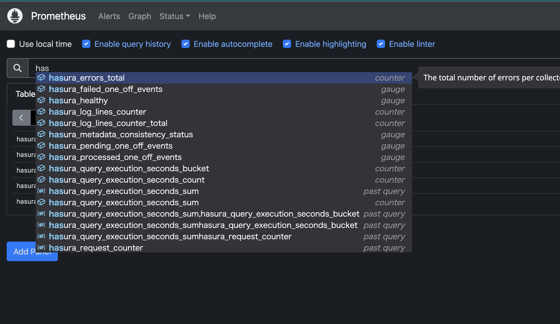This screenshot has height=324, width=560.
Task: Click the search magnifier icon
Action: (18, 68)
